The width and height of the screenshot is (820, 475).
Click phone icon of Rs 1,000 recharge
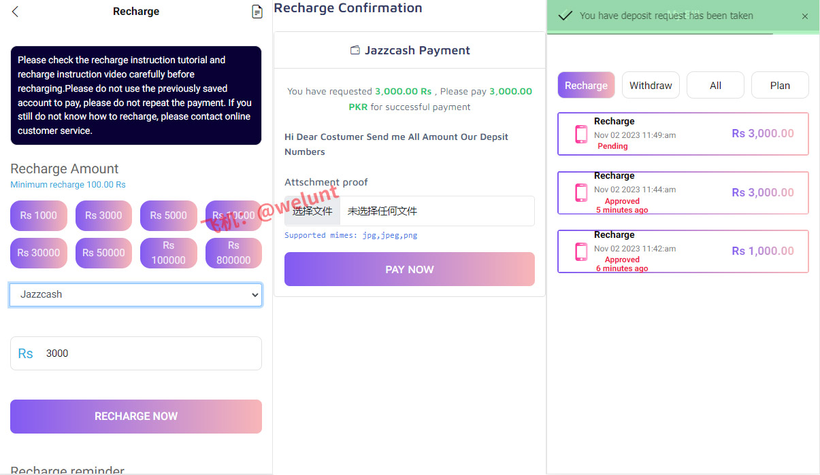coord(581,251)
